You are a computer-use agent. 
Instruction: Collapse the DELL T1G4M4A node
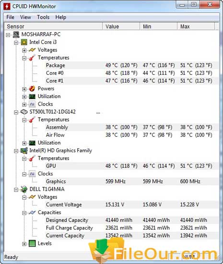pos(16,190)
